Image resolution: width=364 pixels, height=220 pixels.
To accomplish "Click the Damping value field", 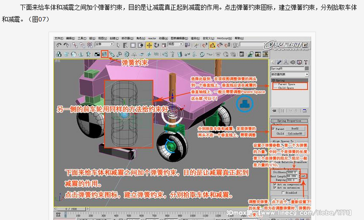I will (x=292, y=180).
